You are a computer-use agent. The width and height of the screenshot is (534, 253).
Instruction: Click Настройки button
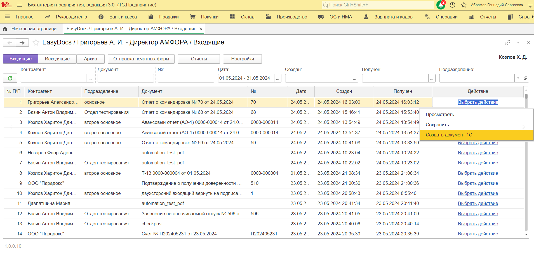tap(242, 59)
